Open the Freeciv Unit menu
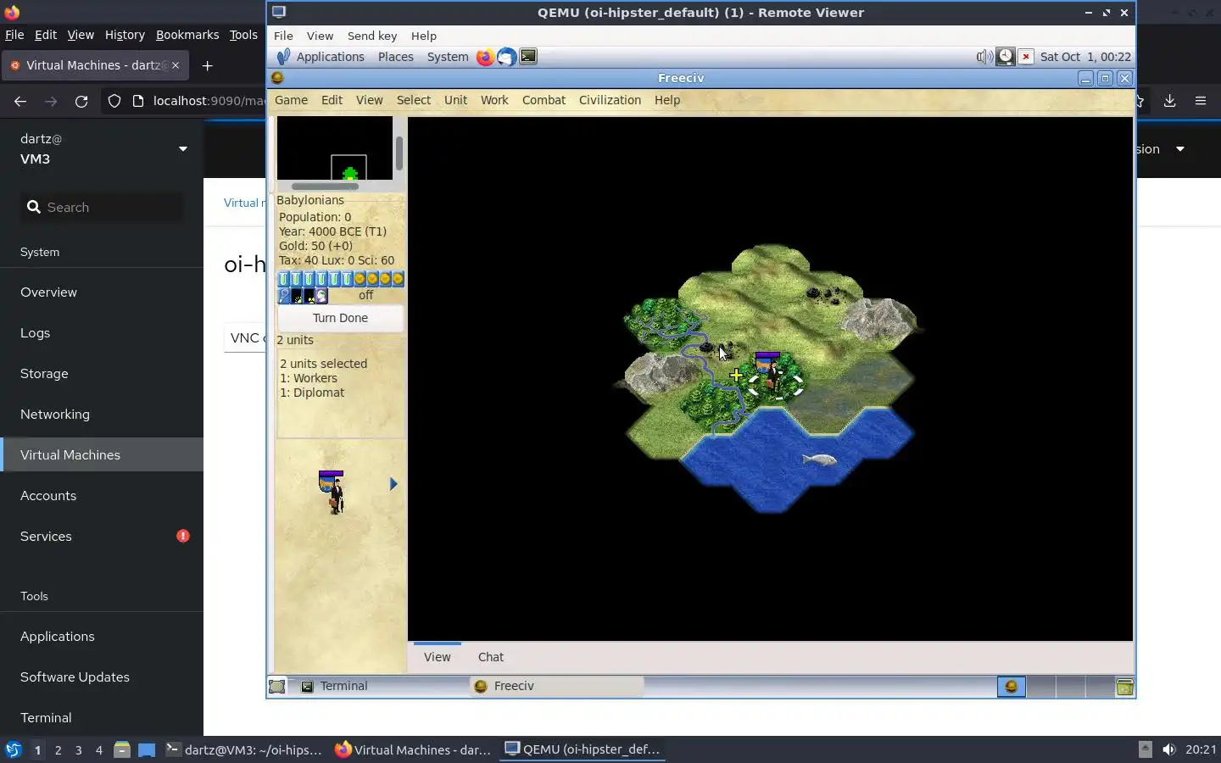Image resolution: width=1221 pixels, height=763 pixels. [x=455, y=100]
